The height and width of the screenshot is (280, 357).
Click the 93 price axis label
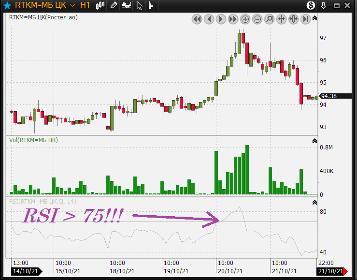click(323, 127)
